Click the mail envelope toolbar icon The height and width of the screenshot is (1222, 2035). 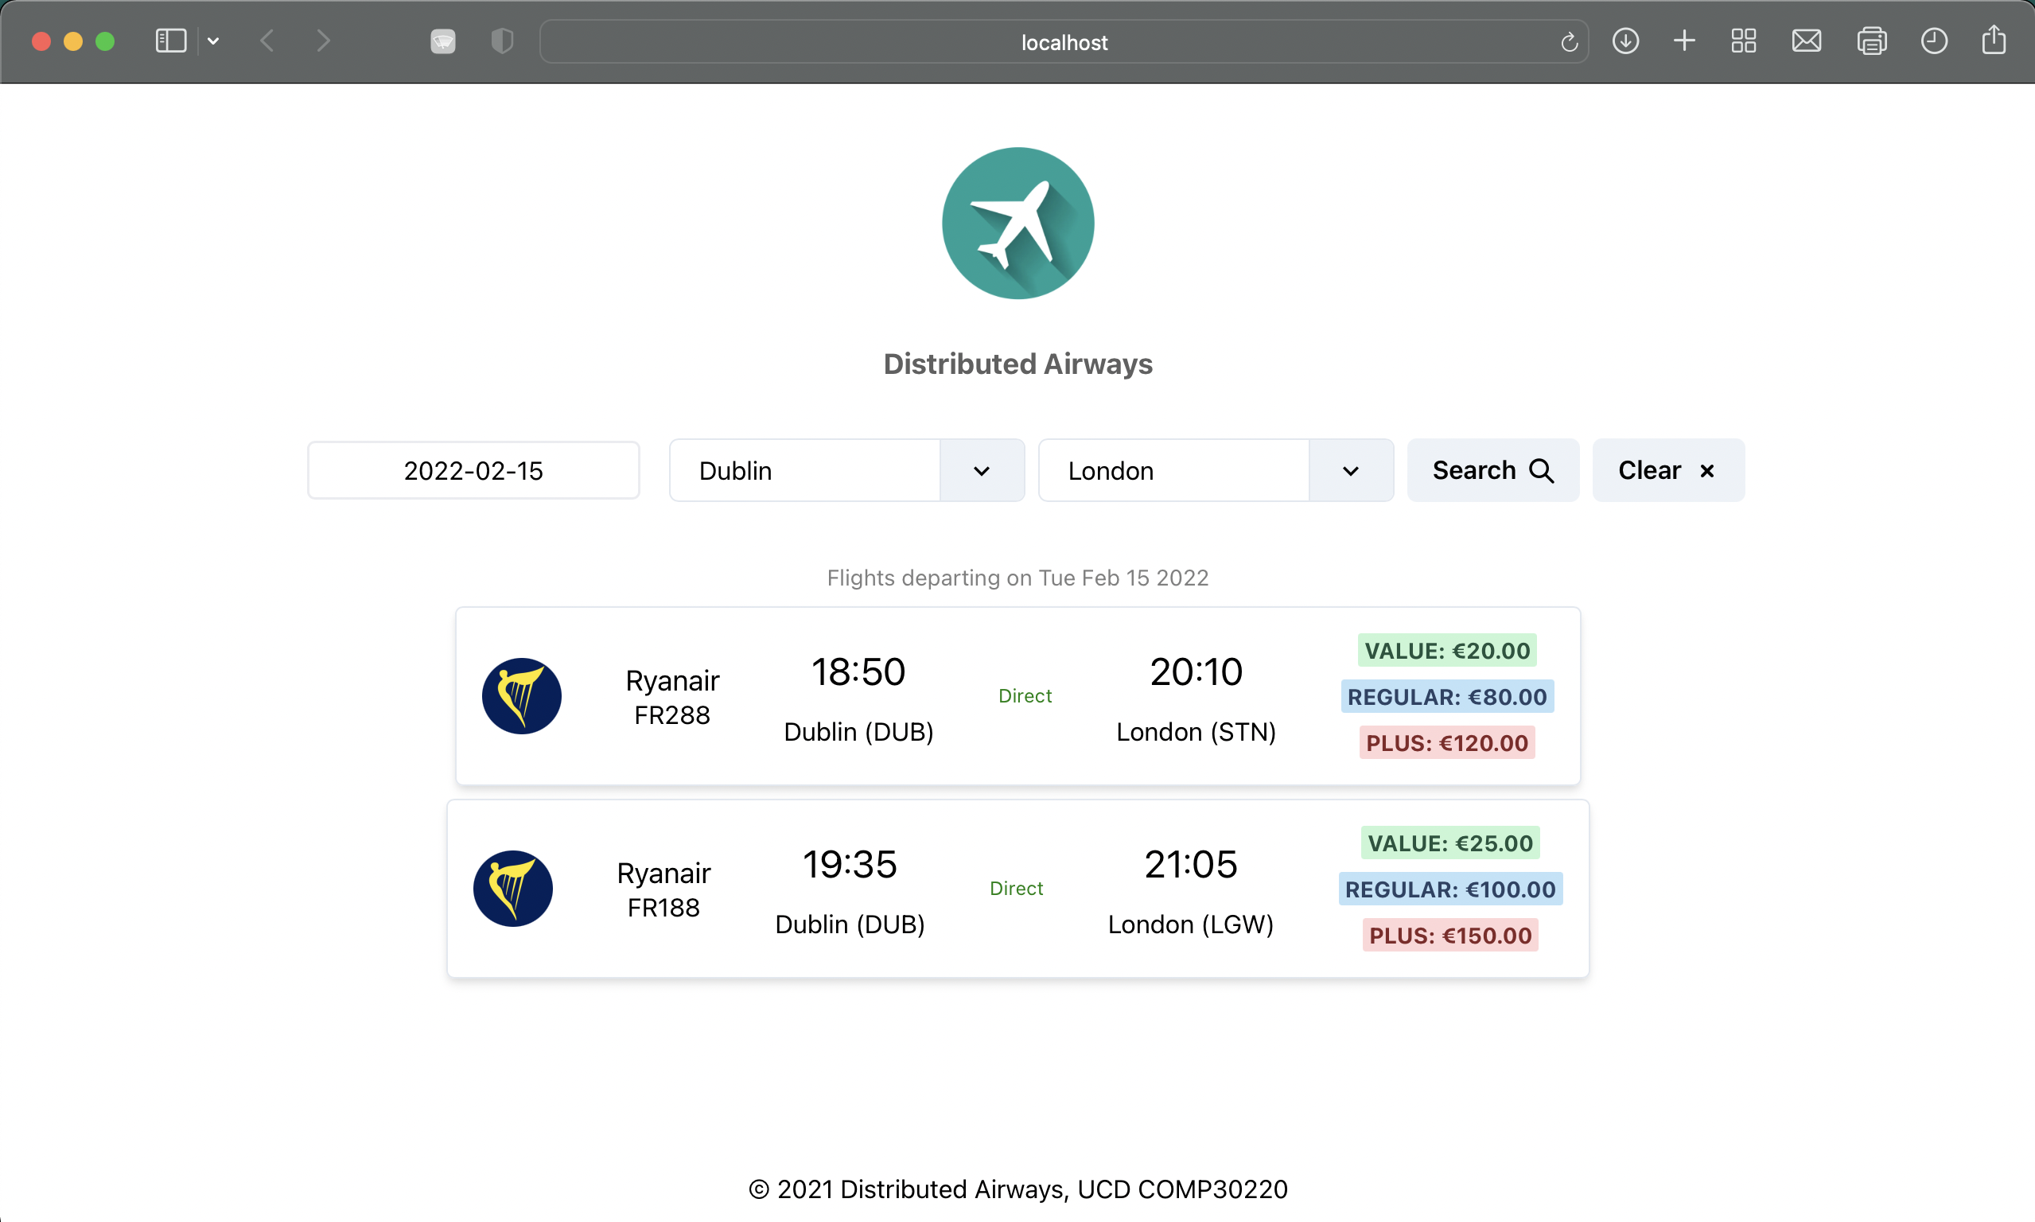[x=1806, y=41]
